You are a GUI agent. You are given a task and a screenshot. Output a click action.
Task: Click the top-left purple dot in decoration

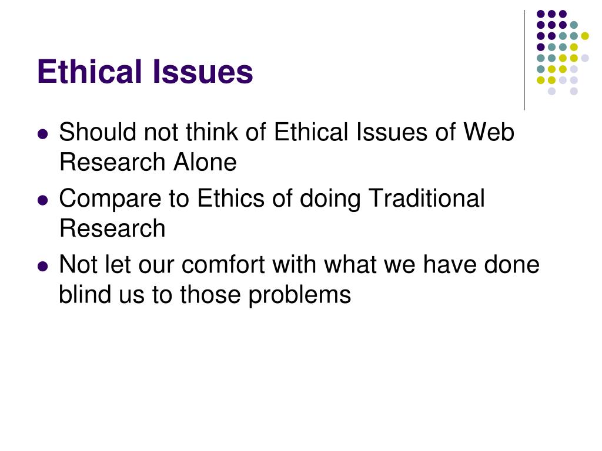tap(541, 14)
